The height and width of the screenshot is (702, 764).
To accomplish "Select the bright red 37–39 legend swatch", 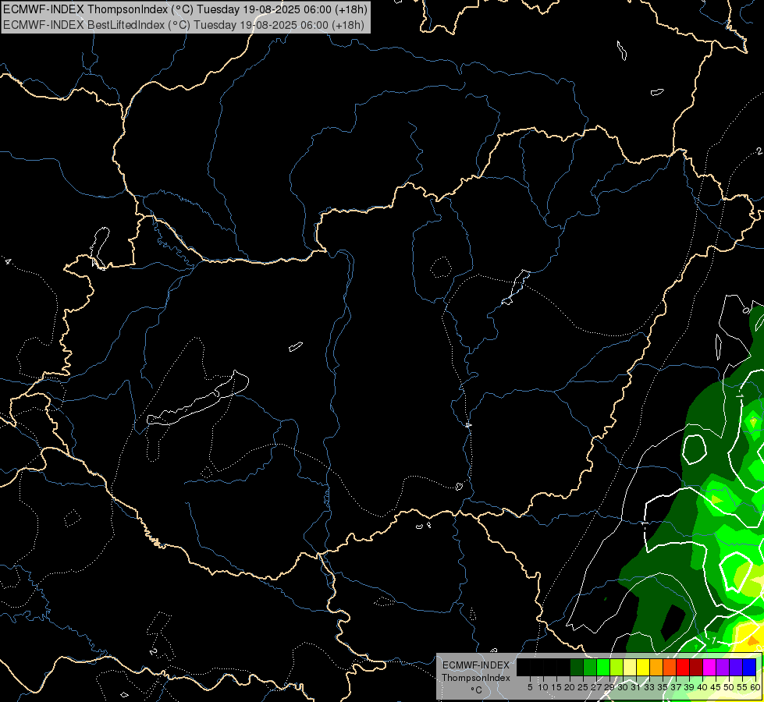I will [x=683, y=667].
